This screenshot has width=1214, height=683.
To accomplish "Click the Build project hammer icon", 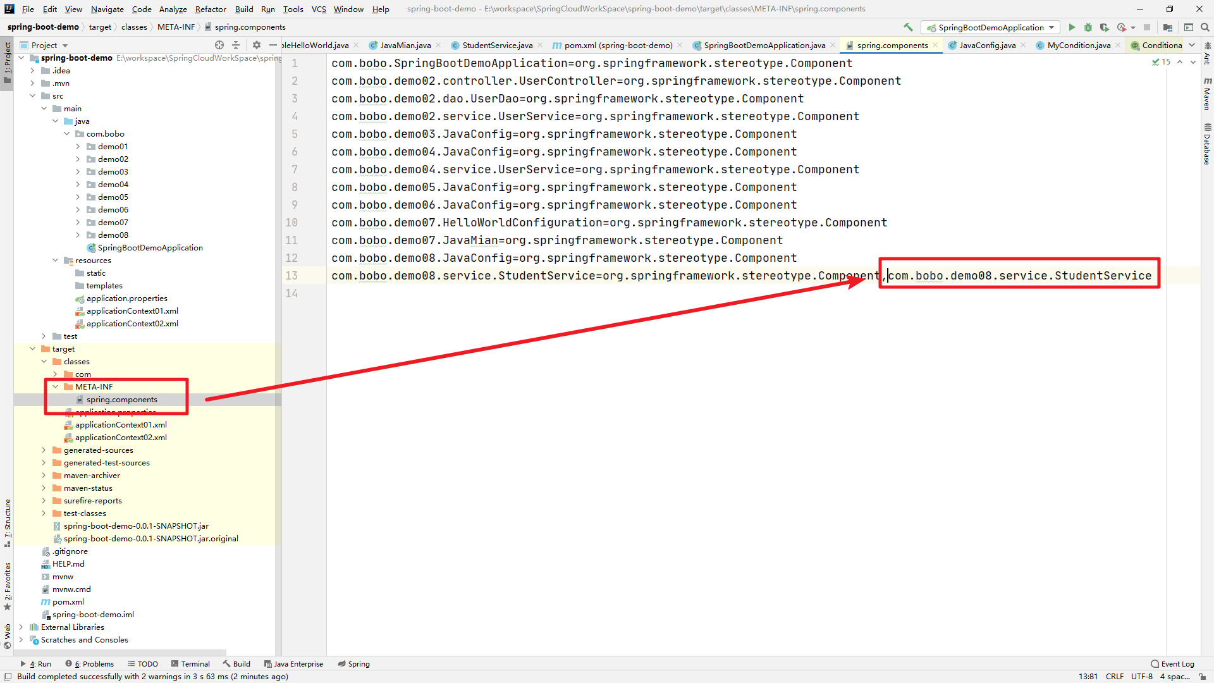I will point(907,27).
